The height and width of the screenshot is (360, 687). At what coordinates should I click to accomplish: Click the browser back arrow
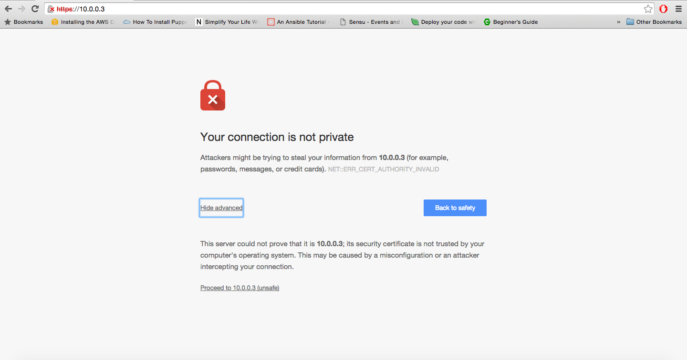[x=8, y=9]
